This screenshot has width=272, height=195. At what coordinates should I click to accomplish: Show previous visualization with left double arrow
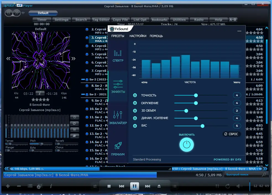pyautogui.click(x=8, y=59)
